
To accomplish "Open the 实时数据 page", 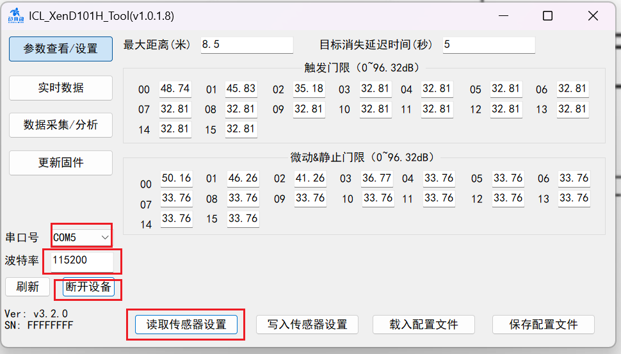I will point(61,88).
